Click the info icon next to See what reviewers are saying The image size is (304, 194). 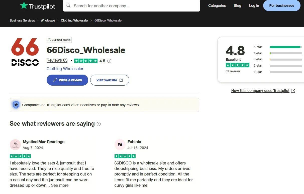pyautogui.click(x=98, y=124)
